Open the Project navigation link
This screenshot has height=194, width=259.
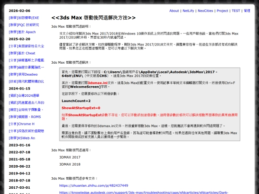(x=223, y=11)
